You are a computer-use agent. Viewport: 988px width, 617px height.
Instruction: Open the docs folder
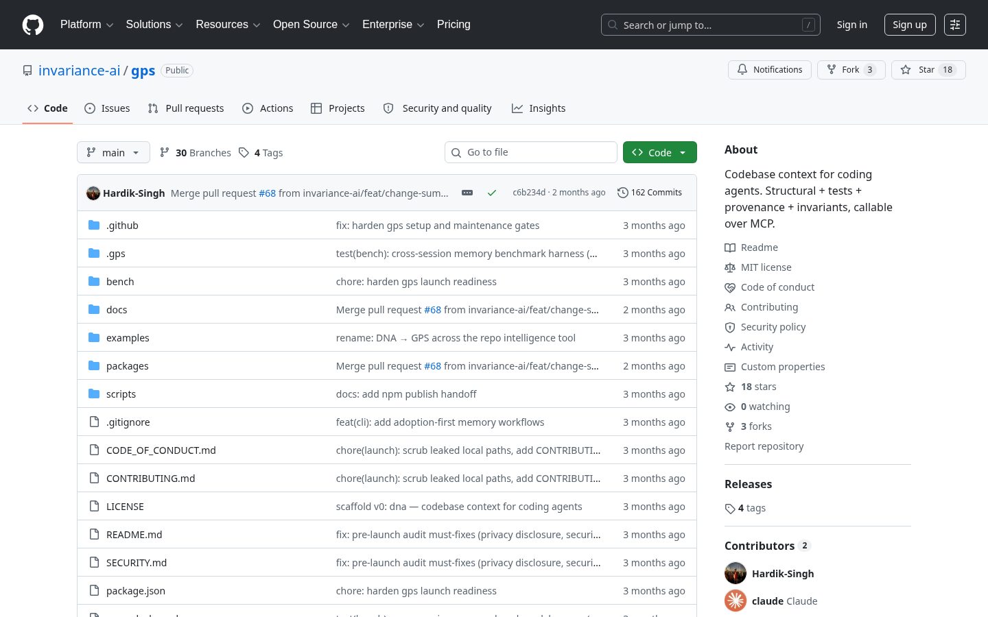point(117,310)
